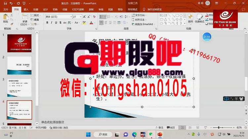Undo the last action
This screenshot has height=139, width=248.
click(x=11, y=3)
